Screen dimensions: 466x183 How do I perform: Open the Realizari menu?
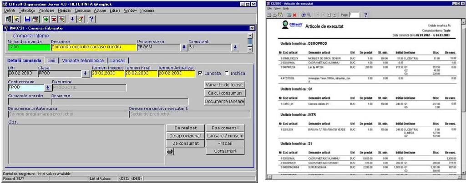pos(65,10)
